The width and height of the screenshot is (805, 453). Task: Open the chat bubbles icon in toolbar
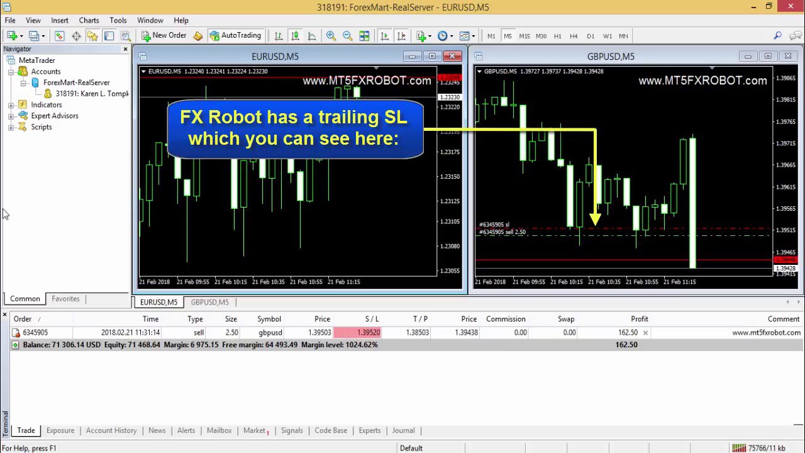click(x=794, y=36)
